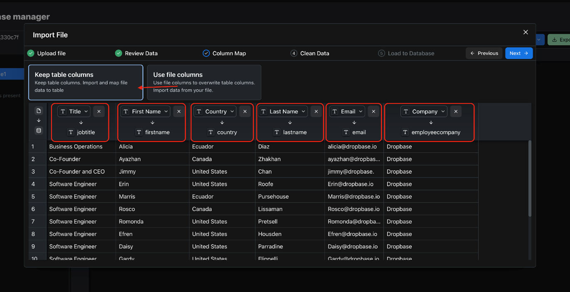Image resolution: width=570 pixels, height=292 pixels.
Task: Click the X next to Country dropdown
Action: pos(245,112)
